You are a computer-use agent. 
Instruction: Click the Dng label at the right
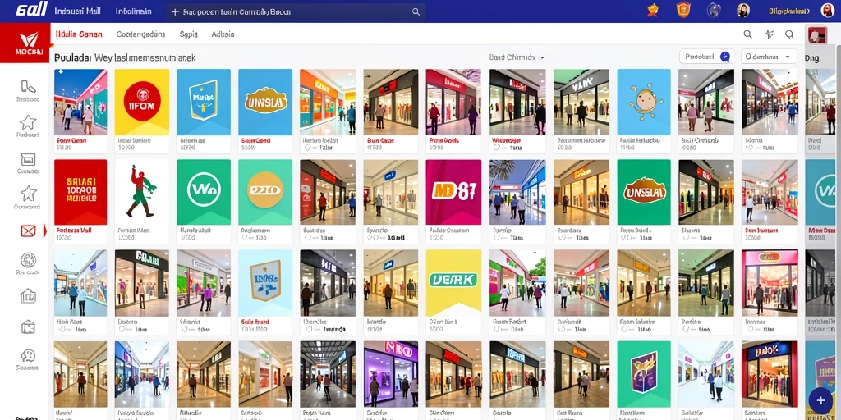(811, 58)
